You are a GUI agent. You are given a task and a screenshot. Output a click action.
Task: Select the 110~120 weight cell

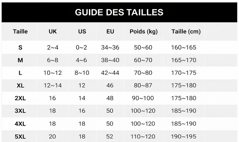(143, 136)
